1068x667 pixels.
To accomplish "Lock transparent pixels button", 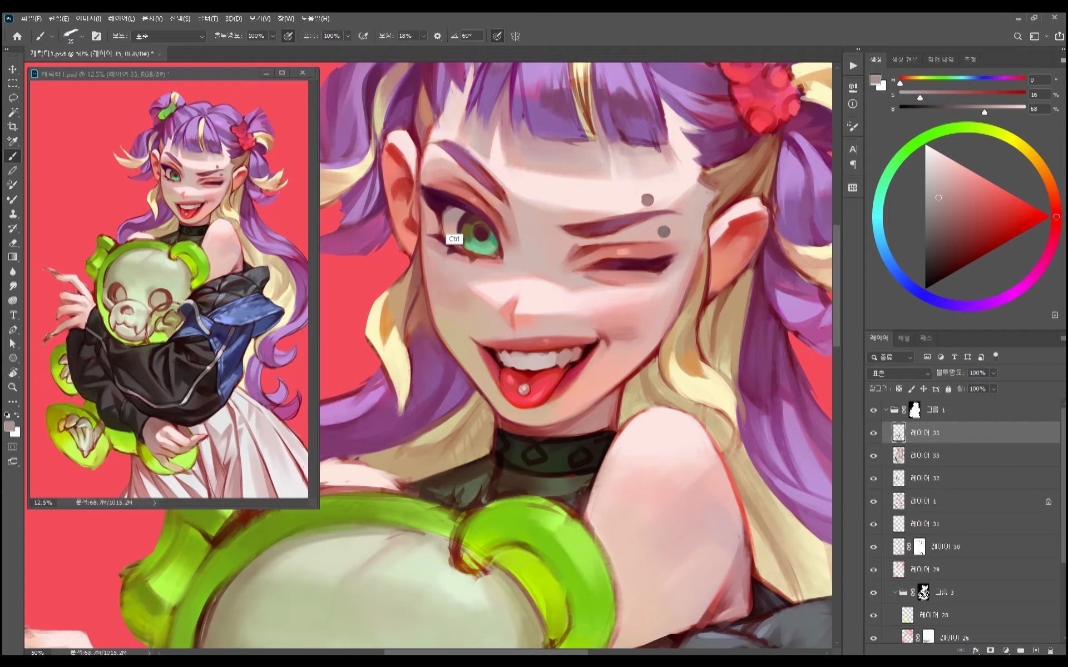I will 899,389.
